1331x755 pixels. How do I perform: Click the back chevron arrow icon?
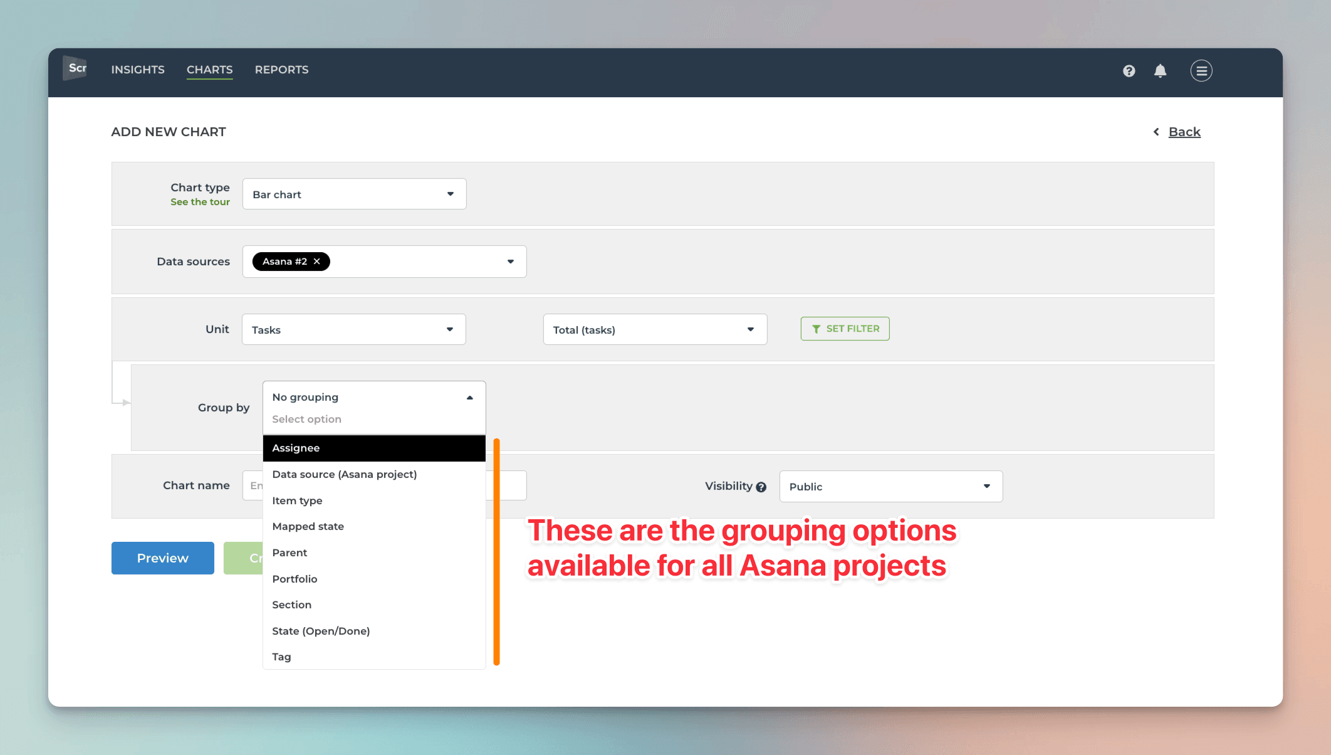point(1156,132)
